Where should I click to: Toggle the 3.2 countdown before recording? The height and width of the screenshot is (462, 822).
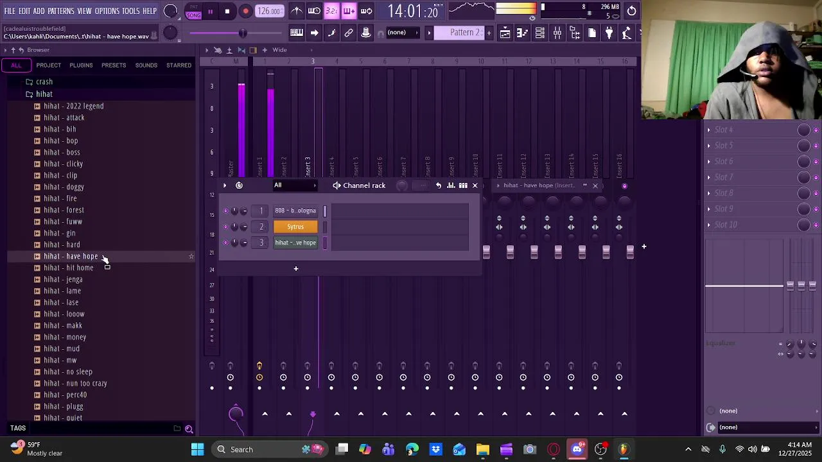[x=331, y=11]
